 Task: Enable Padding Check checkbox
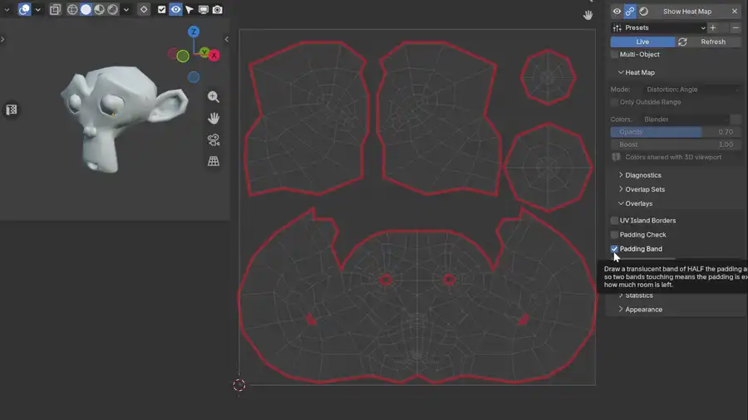614,235
